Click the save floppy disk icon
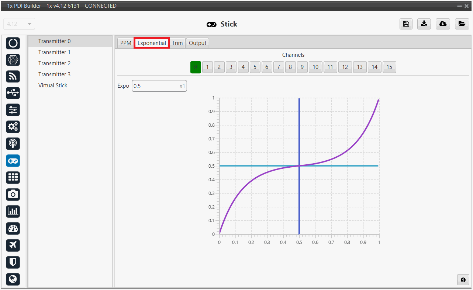This screenshot has height=290, width=473. point(406,24)
